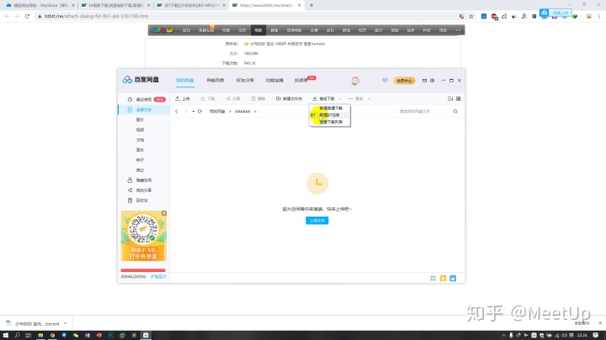Image resolution: width=606 pixels, height=340 pixels.
Task: Choose New BT task (新建BT任务) menu entry
Action: (x=330, y=115)
